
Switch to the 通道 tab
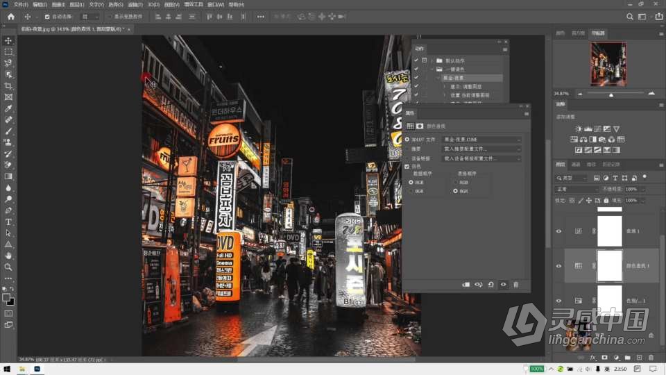point(576,165)
